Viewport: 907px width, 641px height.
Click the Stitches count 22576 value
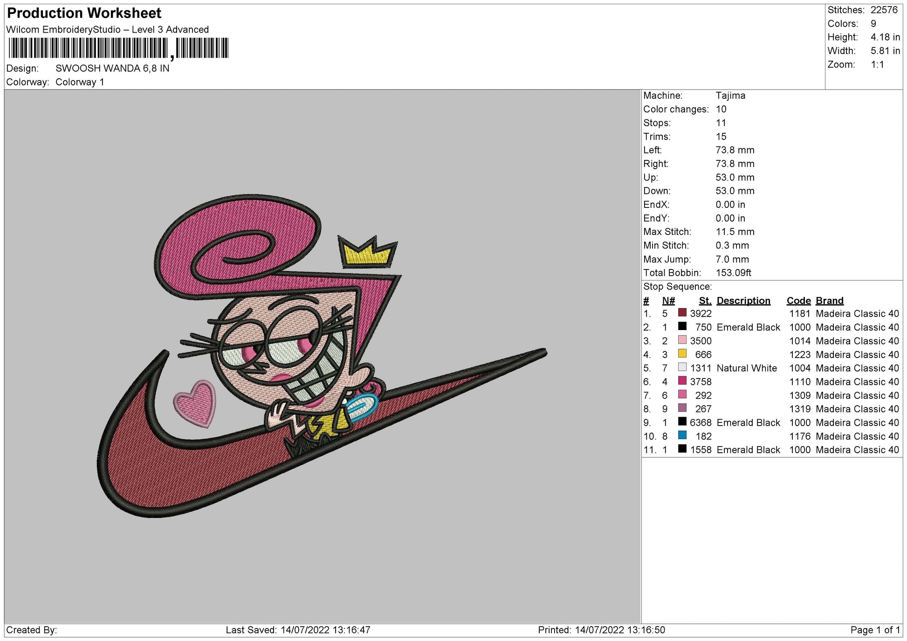884,10
